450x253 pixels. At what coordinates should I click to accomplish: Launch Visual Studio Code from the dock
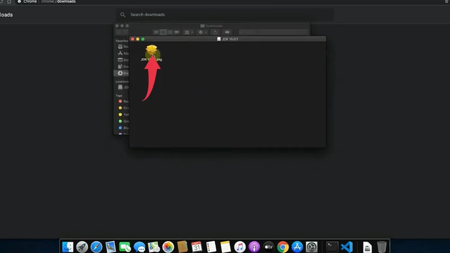346,247
